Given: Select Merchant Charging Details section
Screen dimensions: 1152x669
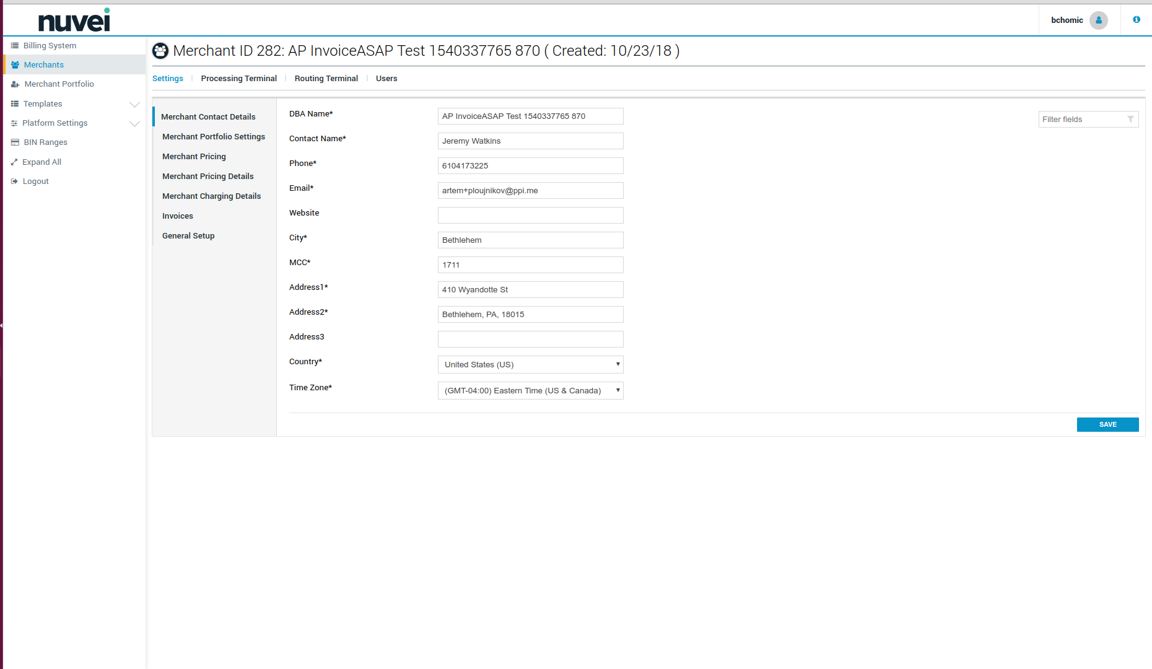Looking at the screenshot, I should (x=212, y=196).
